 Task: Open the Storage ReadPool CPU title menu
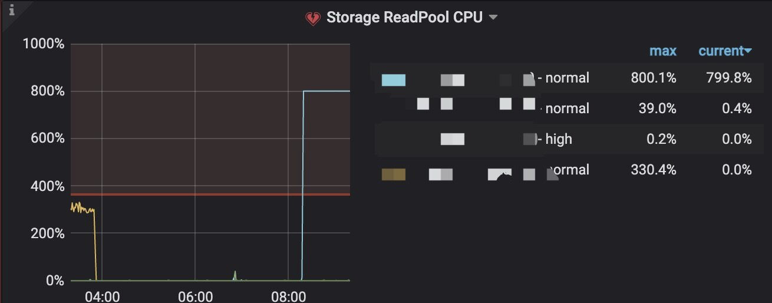404,18
